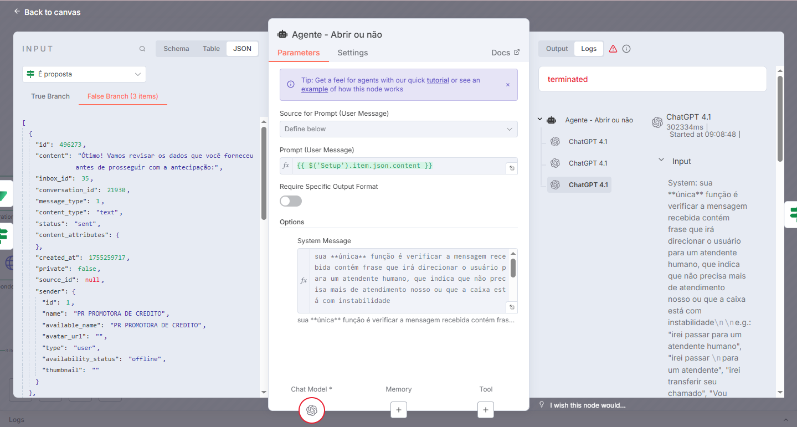Select 'Agente - Abrir ou não' in the log tree
This screenshot has width=797, height=427.
(x=599, y=120)
